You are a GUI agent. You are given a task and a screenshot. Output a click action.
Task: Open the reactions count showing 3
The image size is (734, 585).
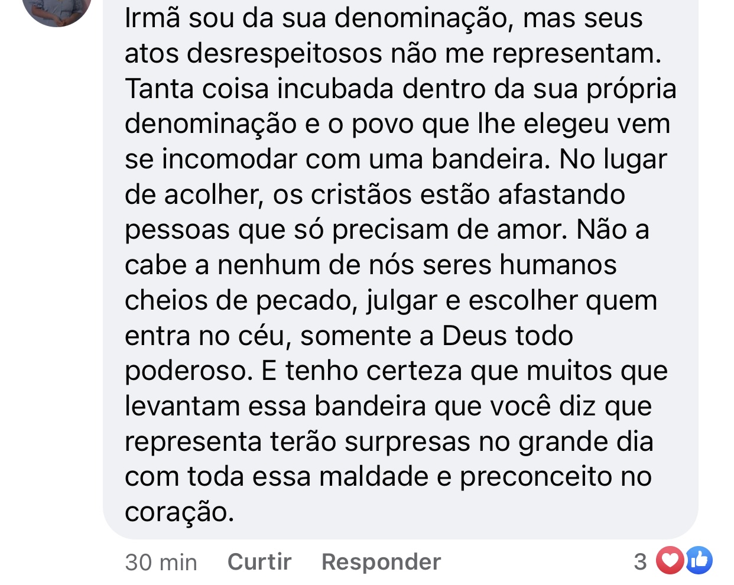point(640,561)
